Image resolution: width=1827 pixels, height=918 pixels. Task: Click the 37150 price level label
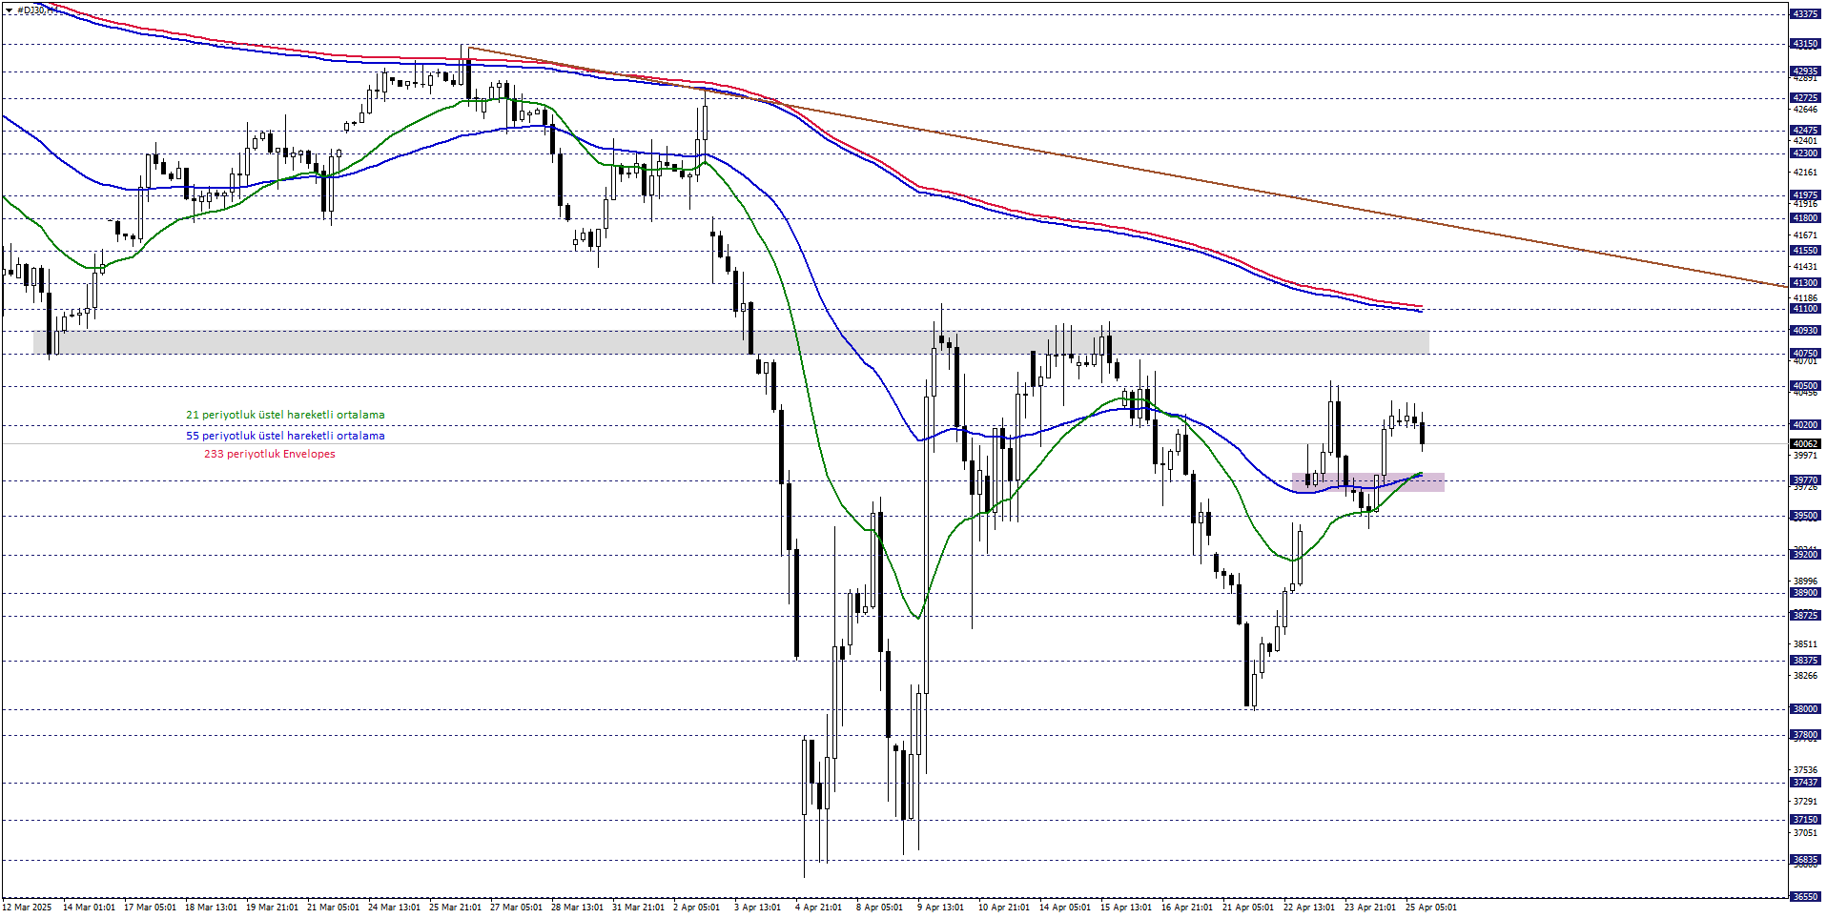coord(1806,820)
